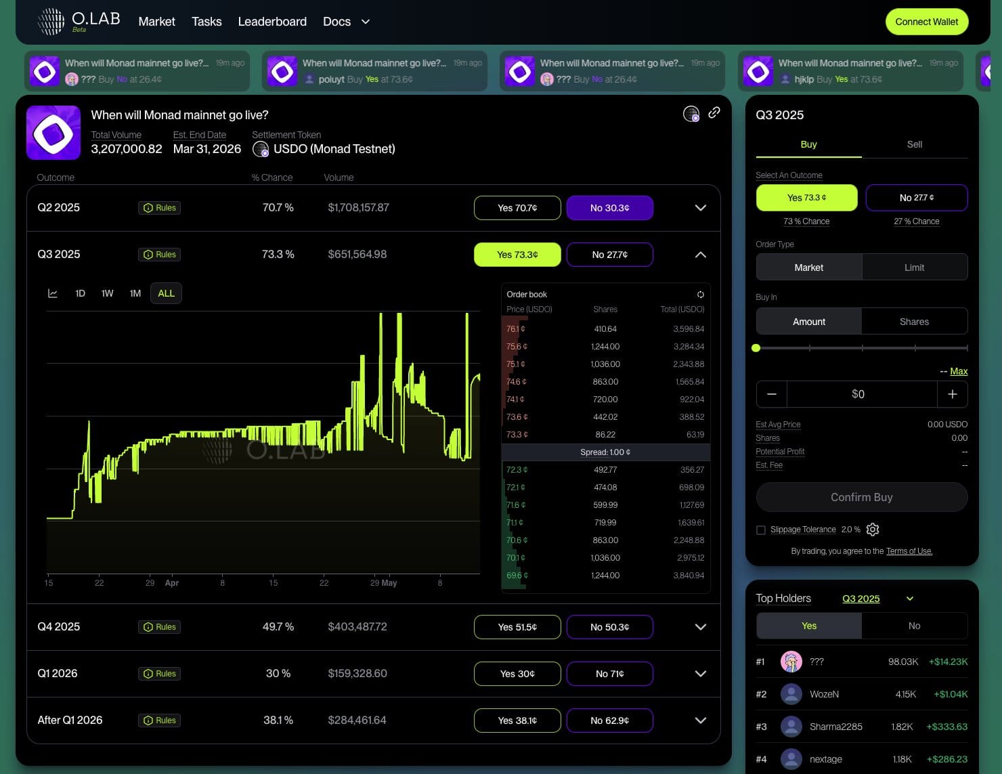The image size is (1002, 774).
Task: Open Top Holders Q3 2025 dropdown
Action: 877,599
